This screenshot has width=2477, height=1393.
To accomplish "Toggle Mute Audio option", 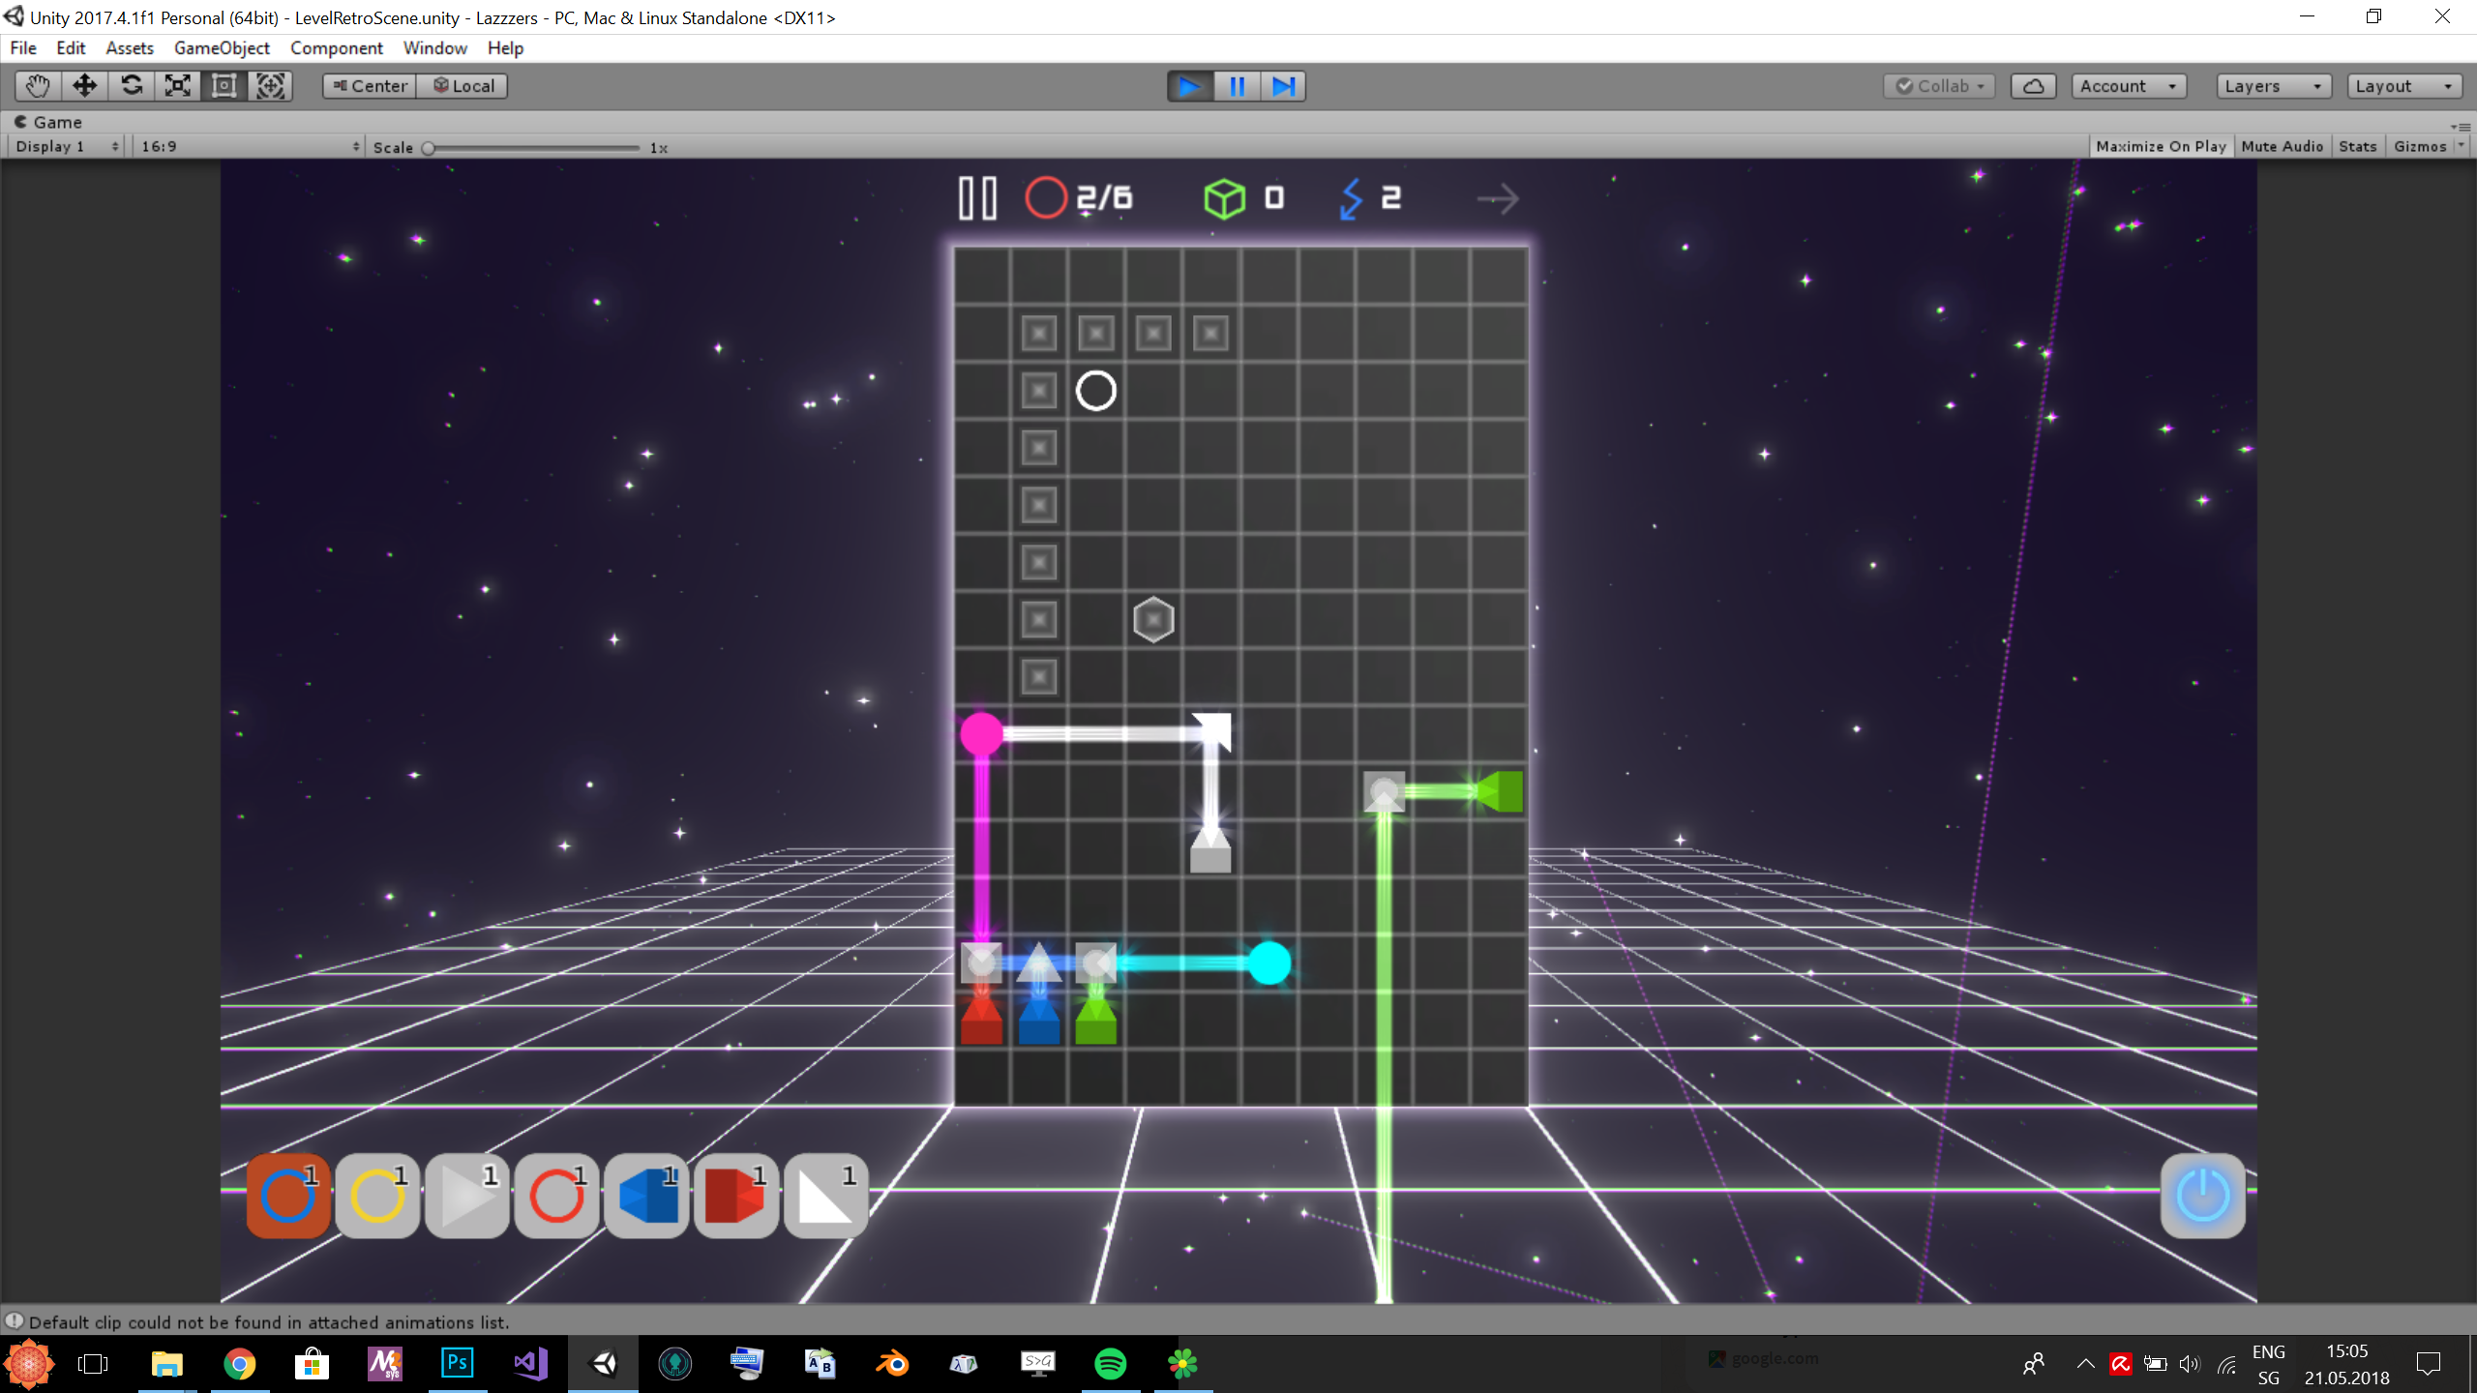I will pos(2282,146).
